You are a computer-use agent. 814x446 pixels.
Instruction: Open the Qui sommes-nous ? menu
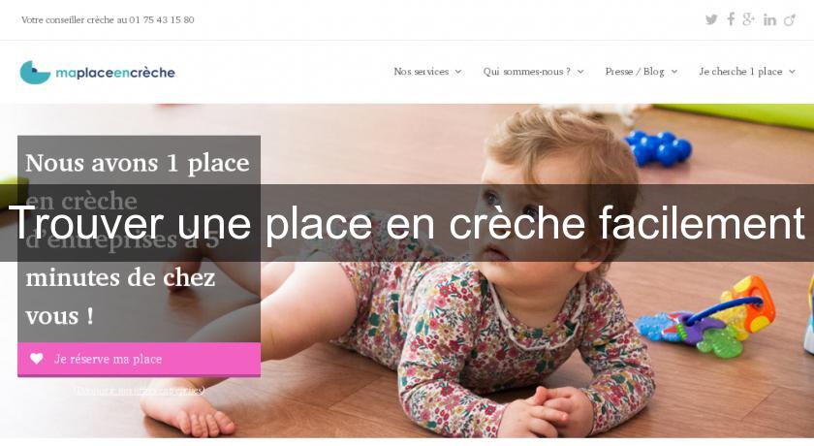(x=526, y=72)
